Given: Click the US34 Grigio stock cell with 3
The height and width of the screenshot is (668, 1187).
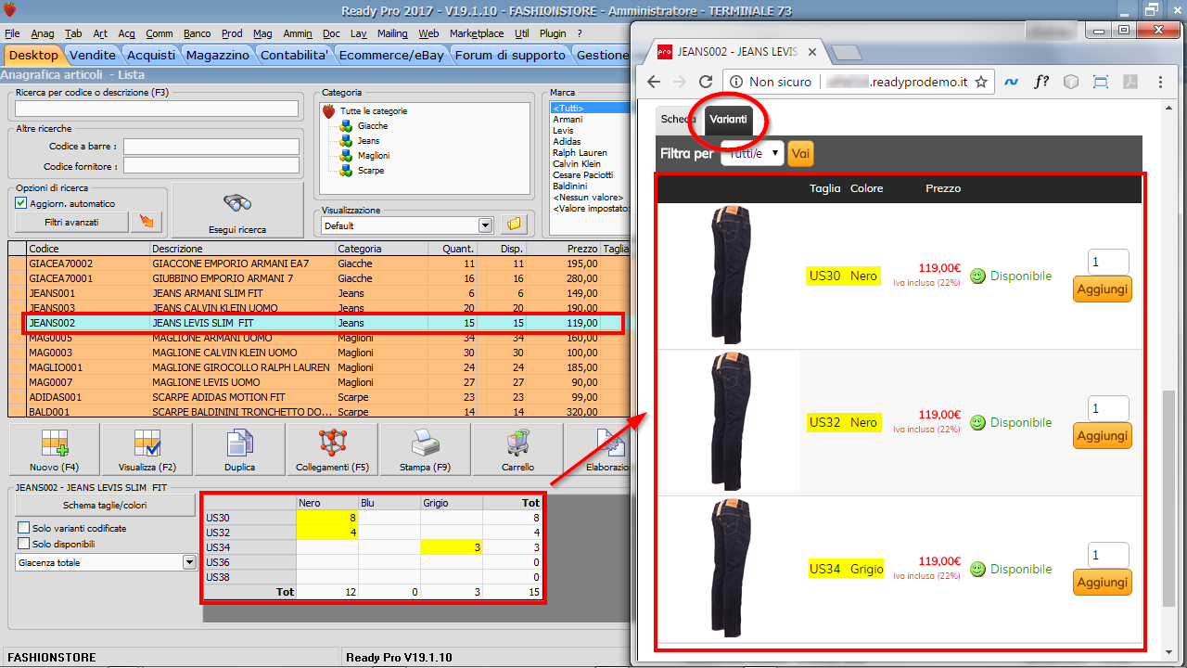Looking at the screenshot, I should (x=452, y=547).
